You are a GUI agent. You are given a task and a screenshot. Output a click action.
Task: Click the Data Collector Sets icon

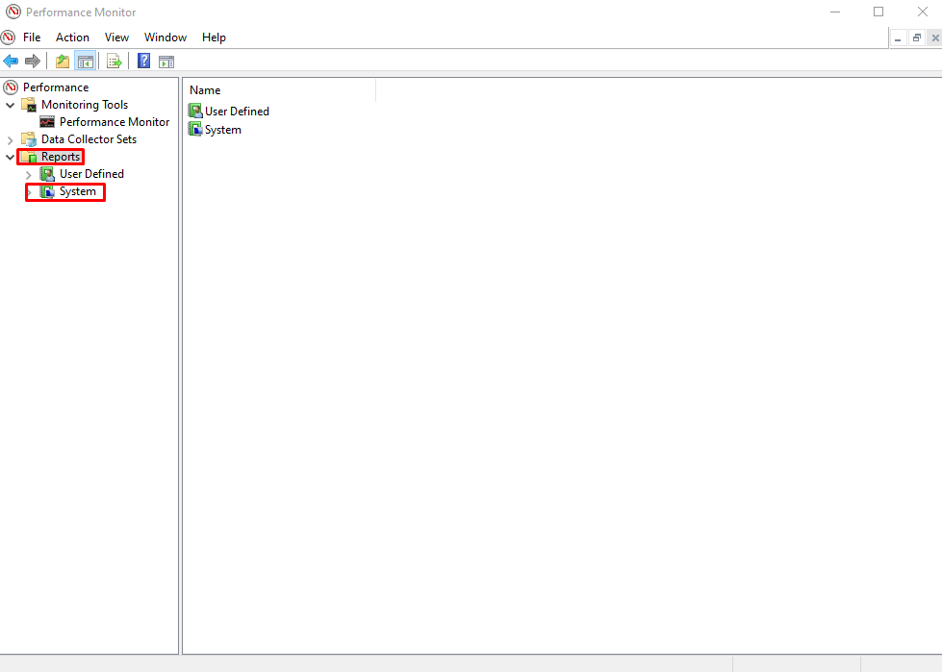pyautogui.click(x=28, y=138)
